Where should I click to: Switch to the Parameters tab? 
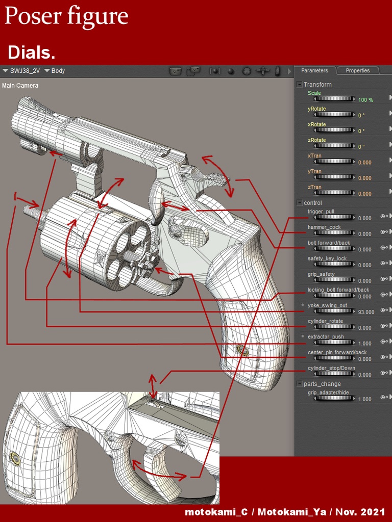[x=314, y=70]
